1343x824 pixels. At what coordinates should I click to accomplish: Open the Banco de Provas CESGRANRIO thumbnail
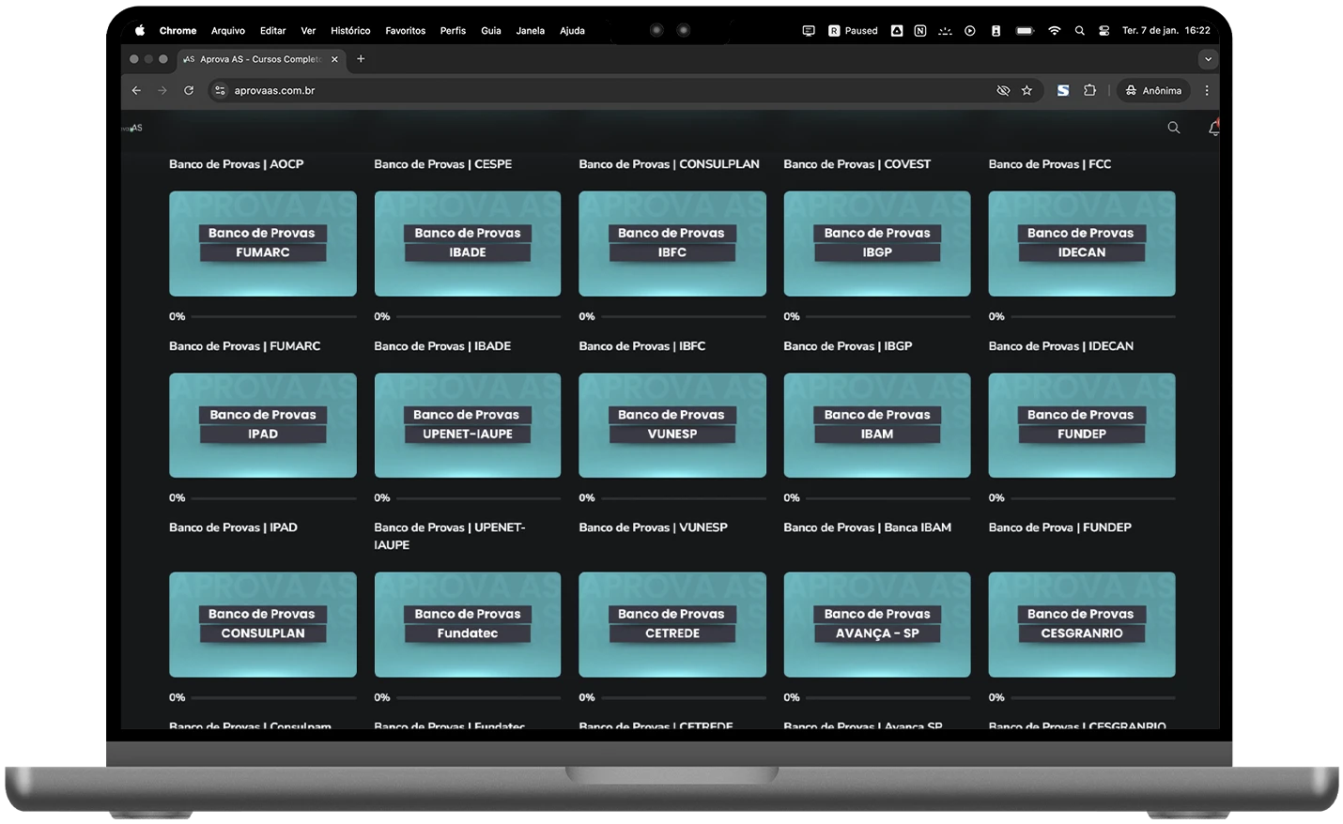(x=1082, y=625)
